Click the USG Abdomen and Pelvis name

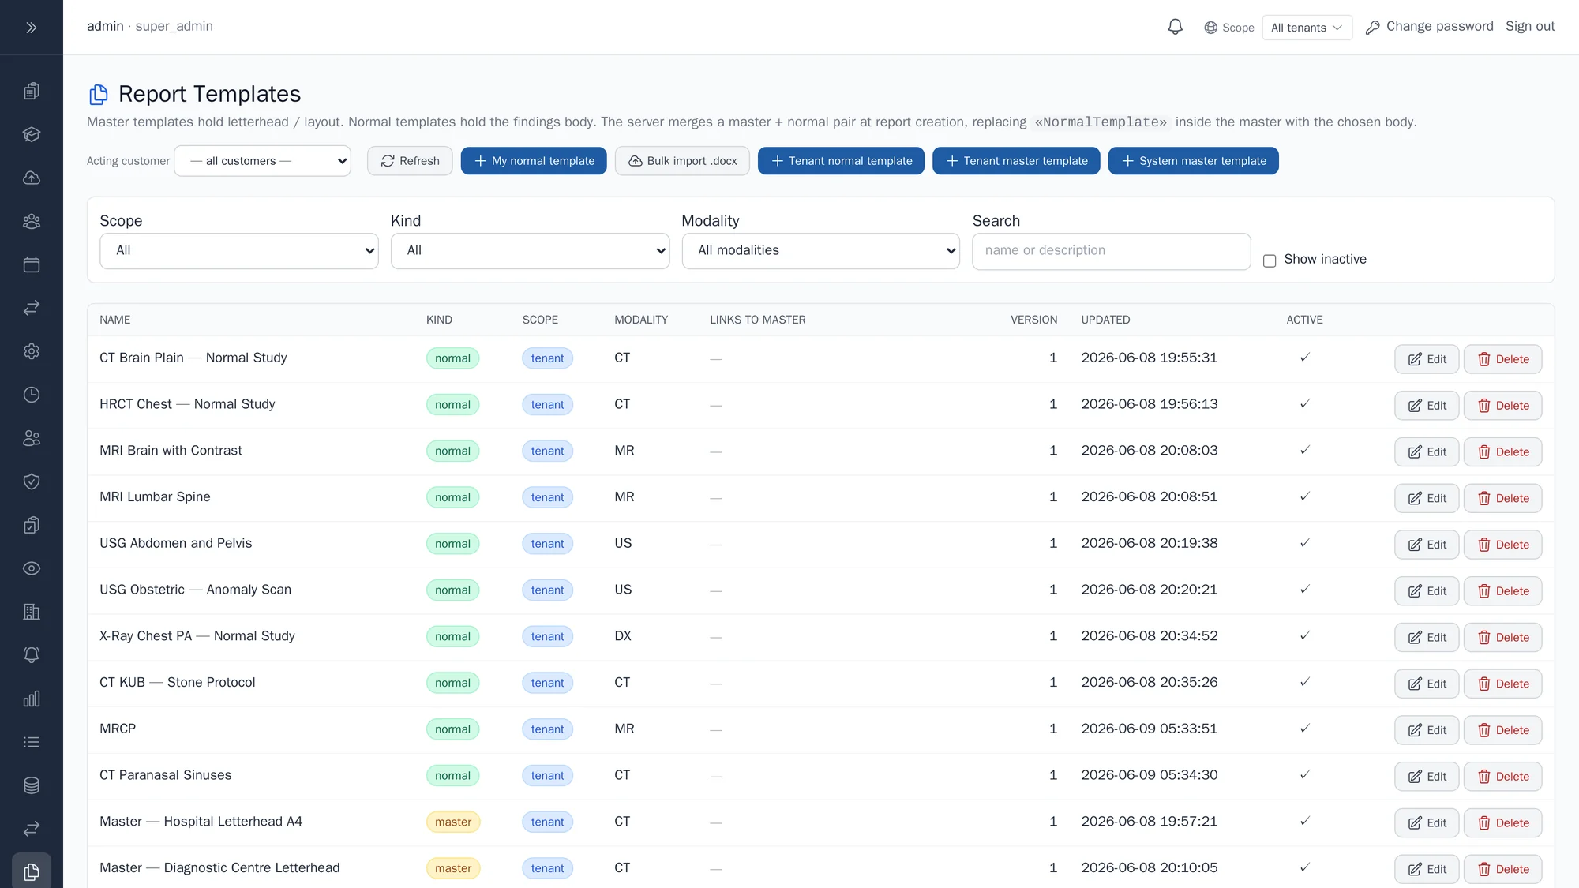tap(175, 543)
